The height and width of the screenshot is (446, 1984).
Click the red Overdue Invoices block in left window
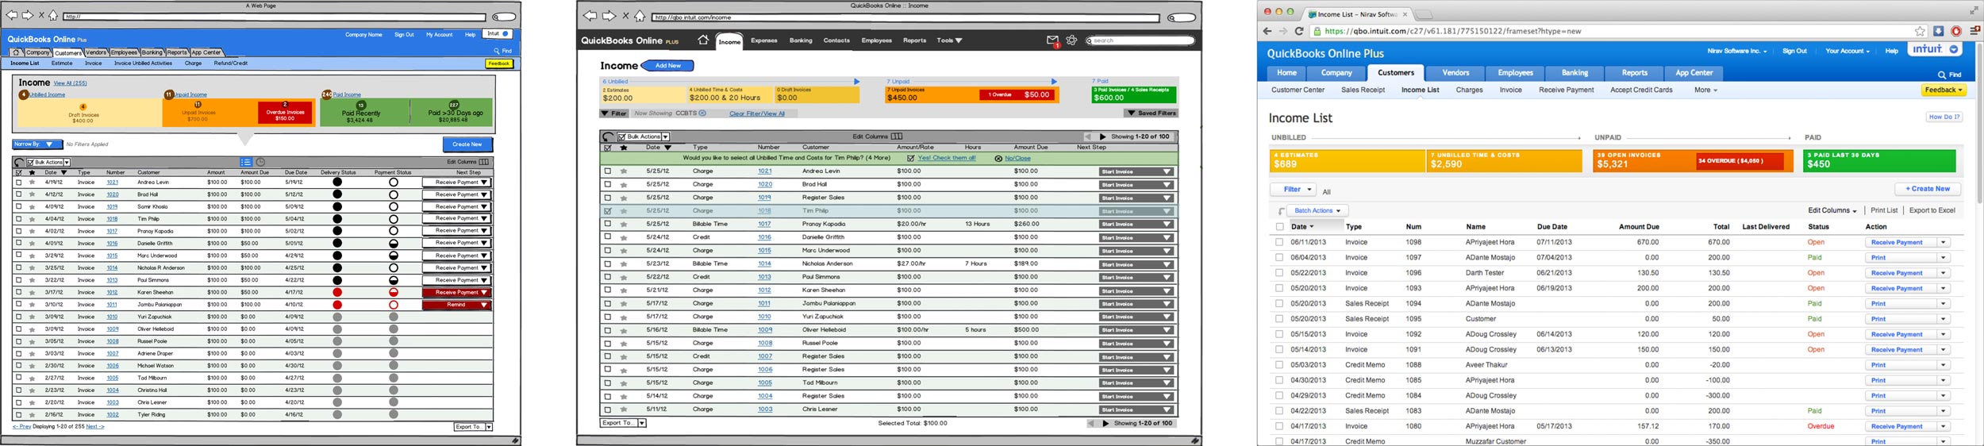point(285,112)
